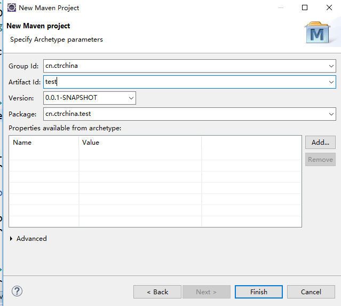Screen dimensions: 341x306
Task: Maximize the New Maven Project dialog
Action: (305, 7)
